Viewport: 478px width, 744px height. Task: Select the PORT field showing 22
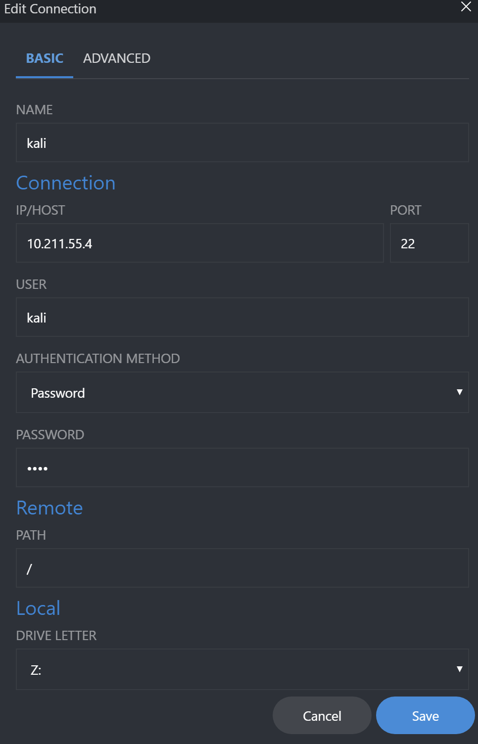point(430,243)
